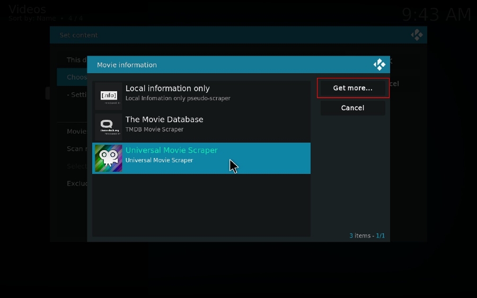Click the 'Sort by: Name' label
Viewport: 477px width, 298px height.
tap(32, 18)
